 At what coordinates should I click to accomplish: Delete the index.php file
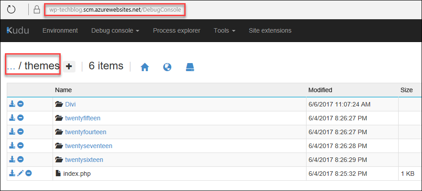pos(28,173)
